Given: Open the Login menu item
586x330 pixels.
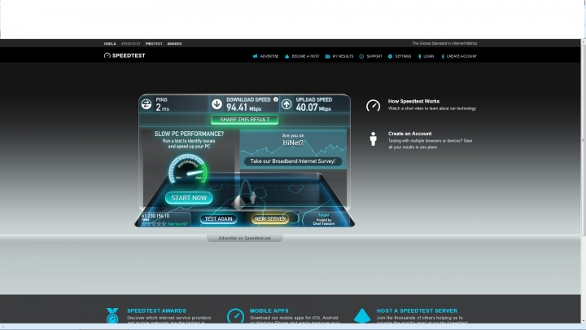Looking at the screenshot, I should click(x=429, y=56).
